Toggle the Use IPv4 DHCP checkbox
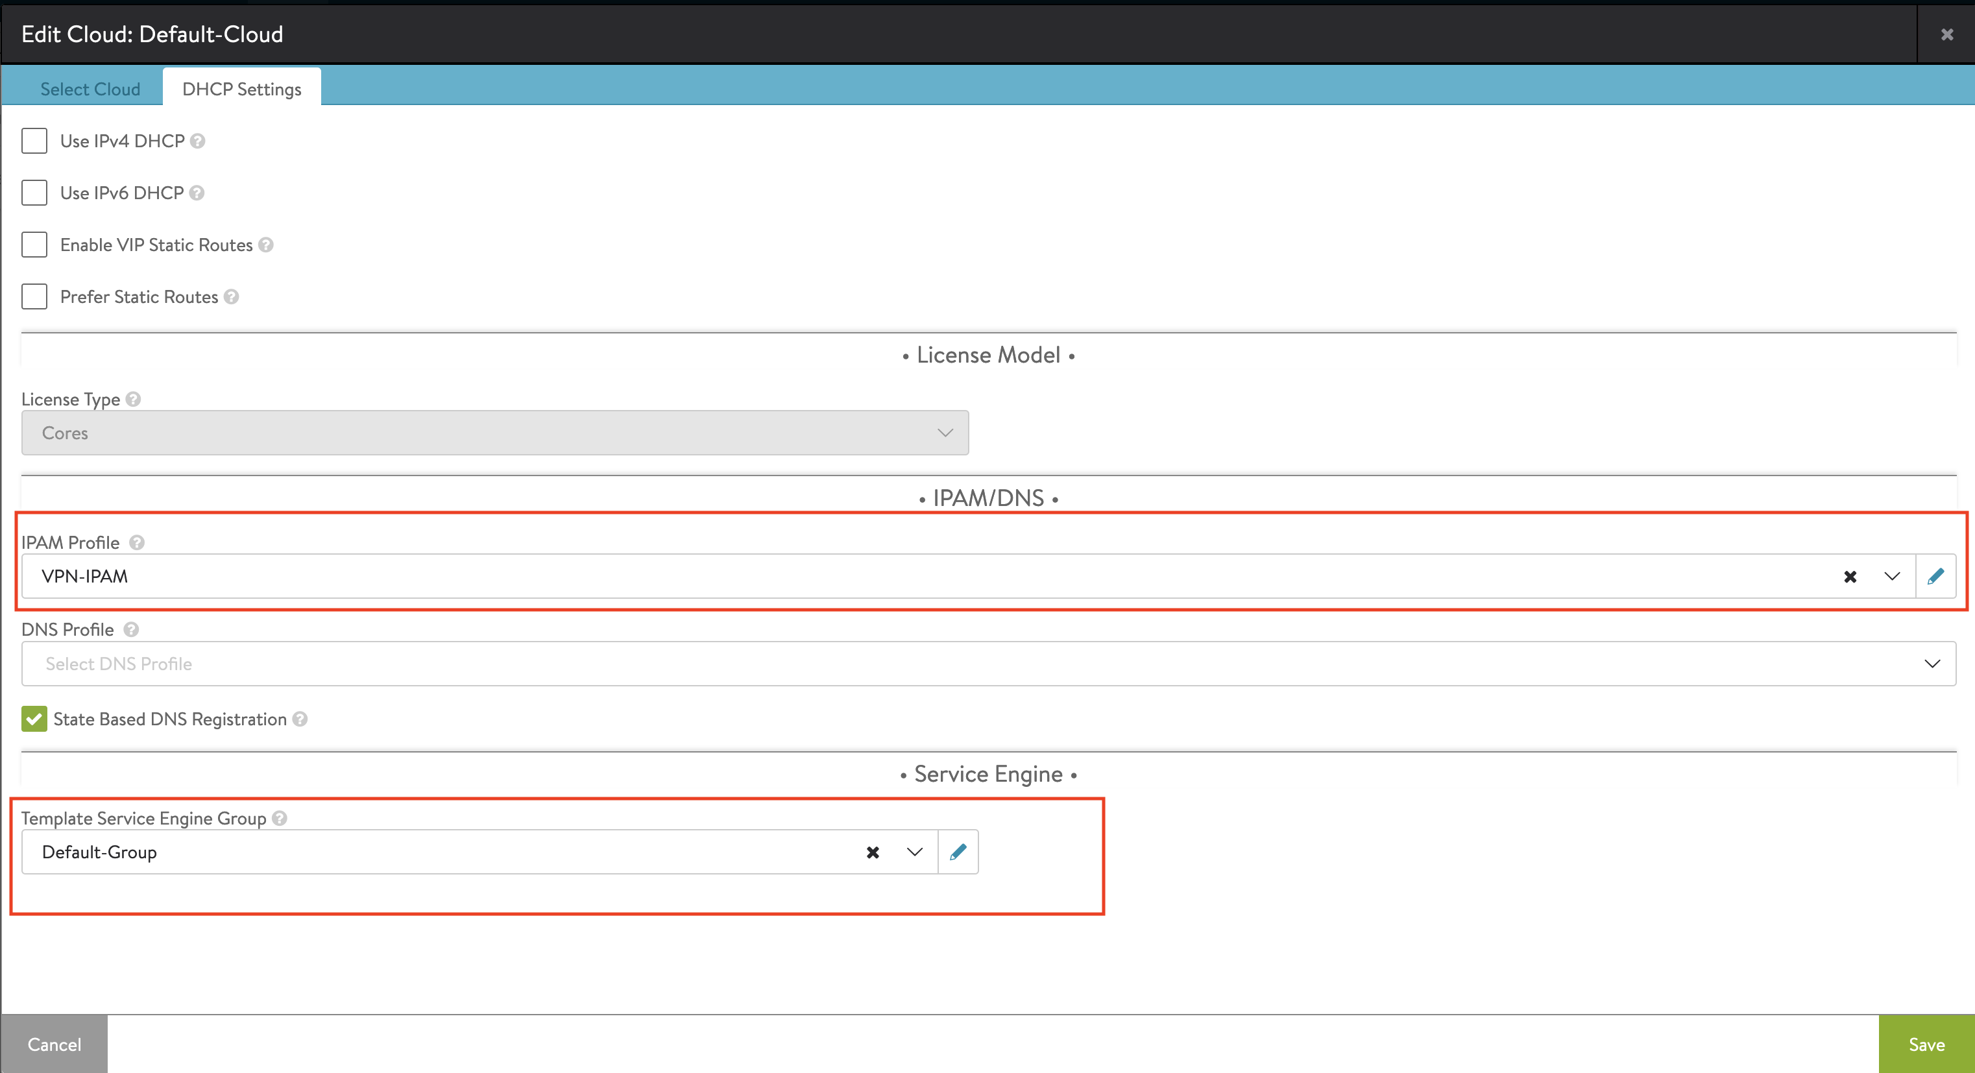Viewport: 1975px width, 1073px height. click(34, 140)
